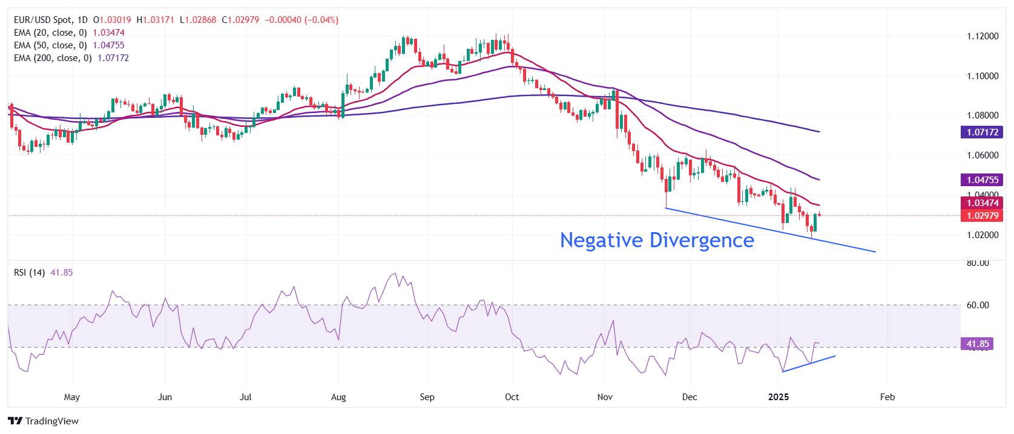This screenshot has height=434, width=1014.
Task: Select the RSI (14) indicator label
Action: 29,273
